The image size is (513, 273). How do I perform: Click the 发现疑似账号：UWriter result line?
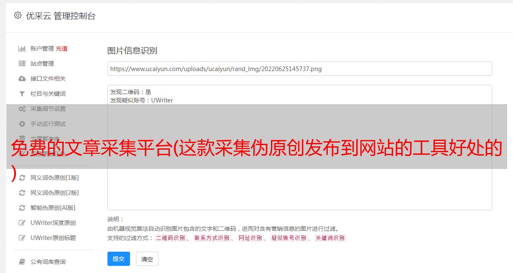pyautogui.click(x=142, y=100)
